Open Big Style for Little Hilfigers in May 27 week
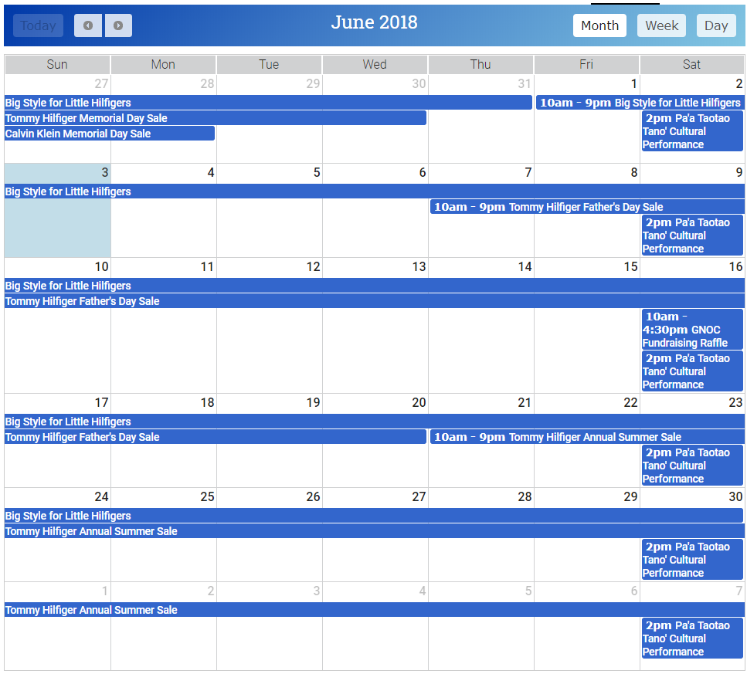The width and height of the screenshot is (747, 674). (x=268, y=103)
